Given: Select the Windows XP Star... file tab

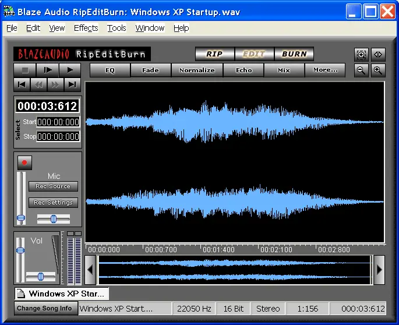Looking at the screenshot, I should click(62, 294).
